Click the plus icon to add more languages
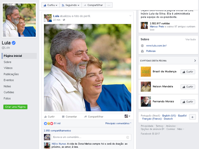The image size is (199, 149). (192, 117)
